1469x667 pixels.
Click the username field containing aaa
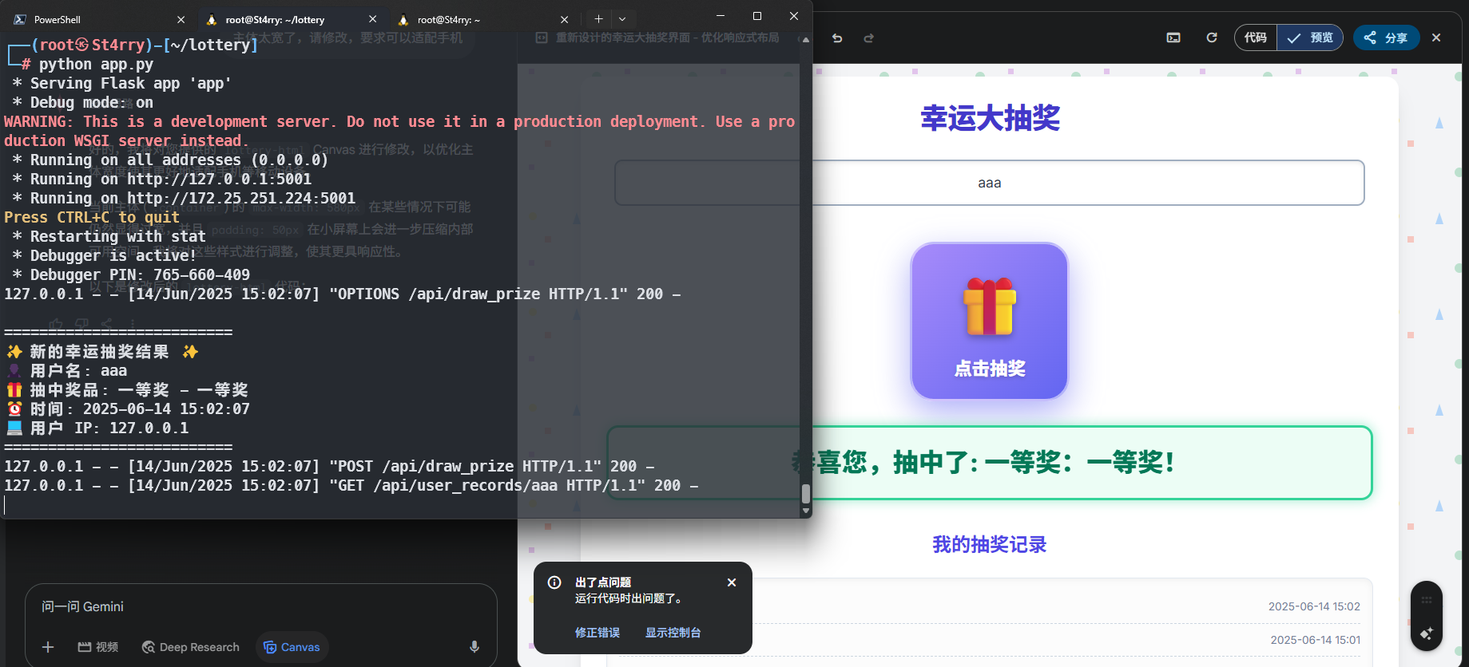tap(990, 183)
